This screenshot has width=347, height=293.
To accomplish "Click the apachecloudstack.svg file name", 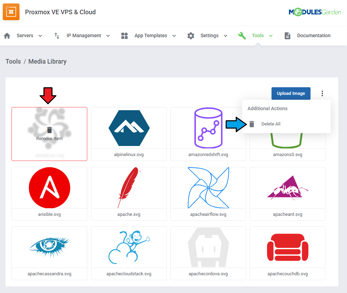I will pyautogui.click(x=129, y=274).
